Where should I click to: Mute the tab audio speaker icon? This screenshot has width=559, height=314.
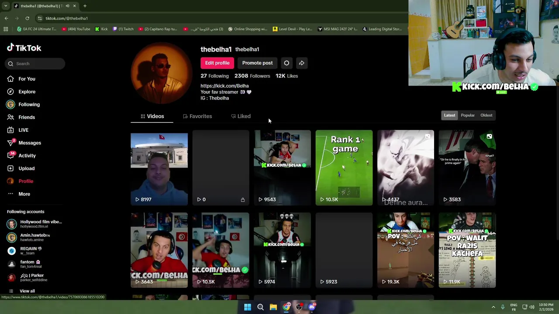point(67,6)
